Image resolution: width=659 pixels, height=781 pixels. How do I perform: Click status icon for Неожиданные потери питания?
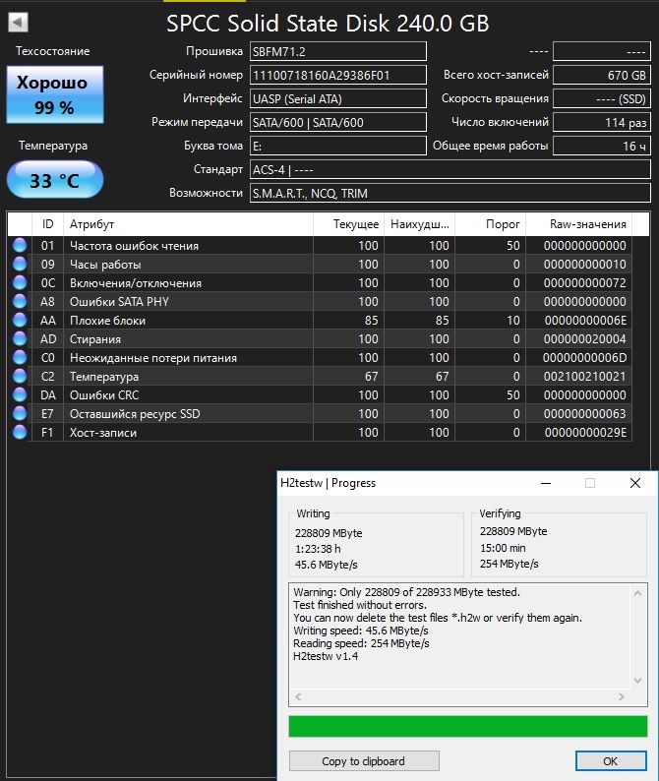coord(20,357)
